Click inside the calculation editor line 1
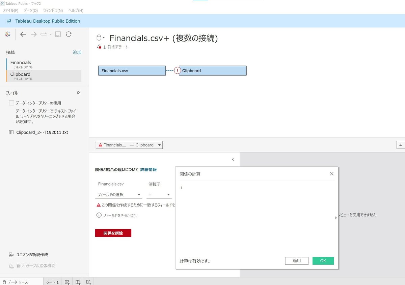 [x=258, y=188]
